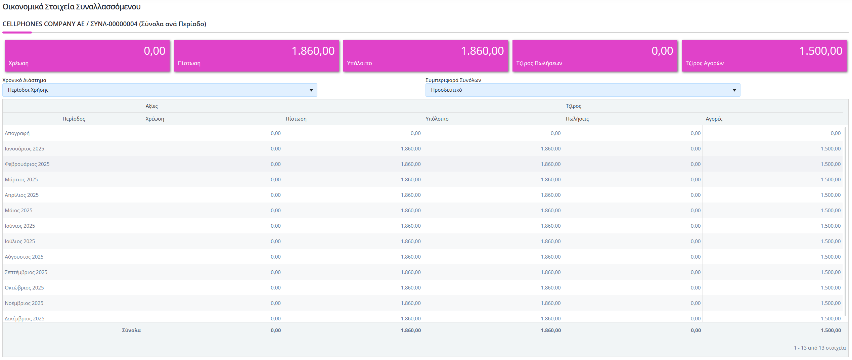Click Οκτώβριος 2025 Πωλήσεις value
The width and height of the screenshot is (852, 360).
(696, 288)
